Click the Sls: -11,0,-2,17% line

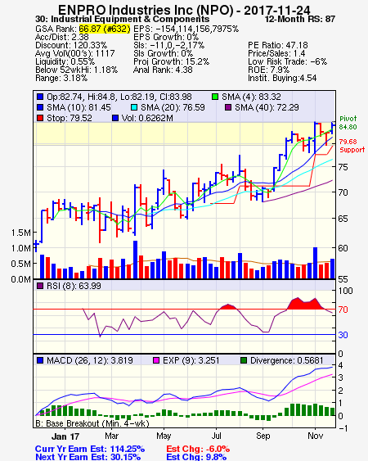169,45
